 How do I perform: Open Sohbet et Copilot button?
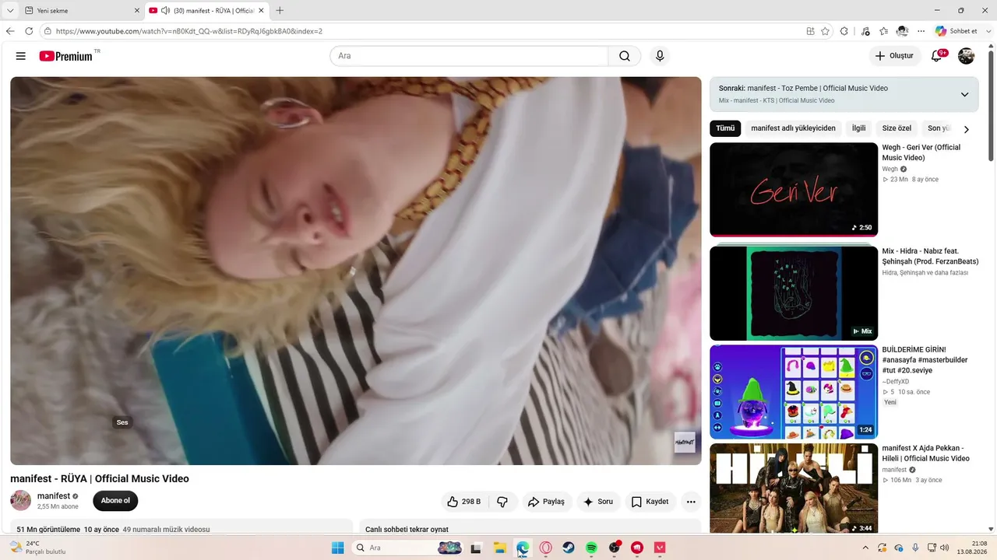956,31
